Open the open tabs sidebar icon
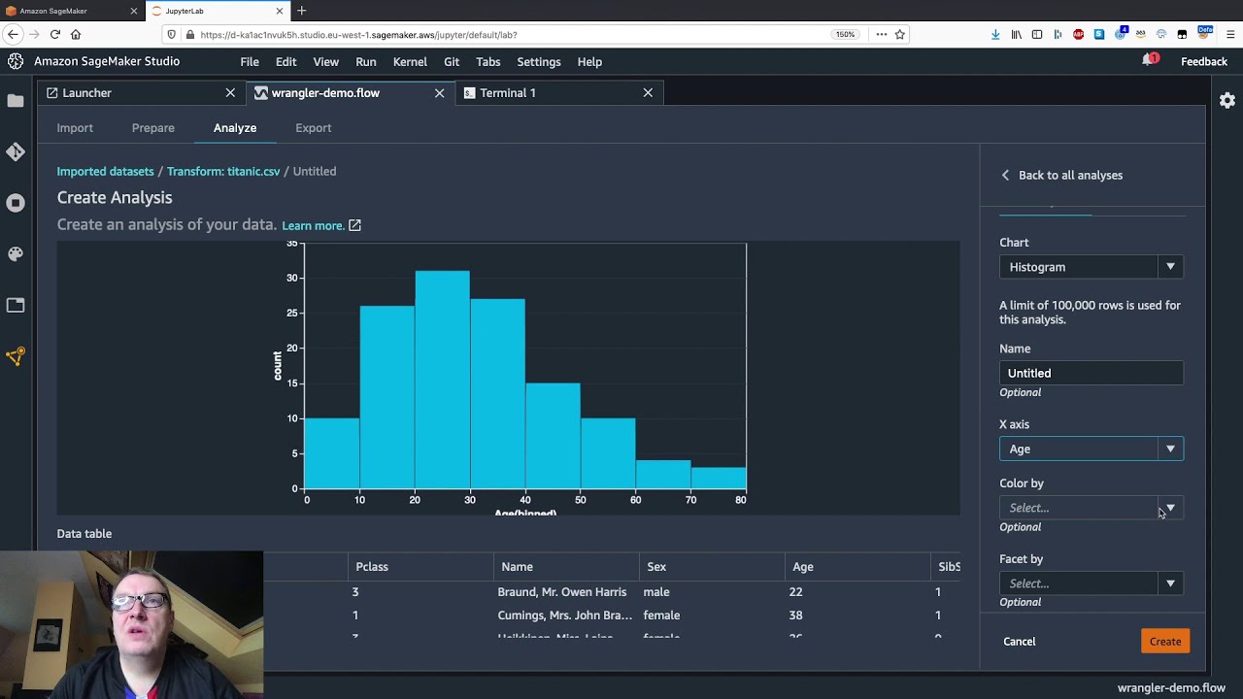This screenshot has width=1243, height=699. coord(16,305)
